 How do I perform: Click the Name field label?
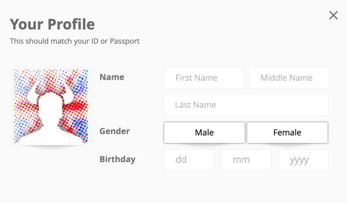(x=112, y=77)
